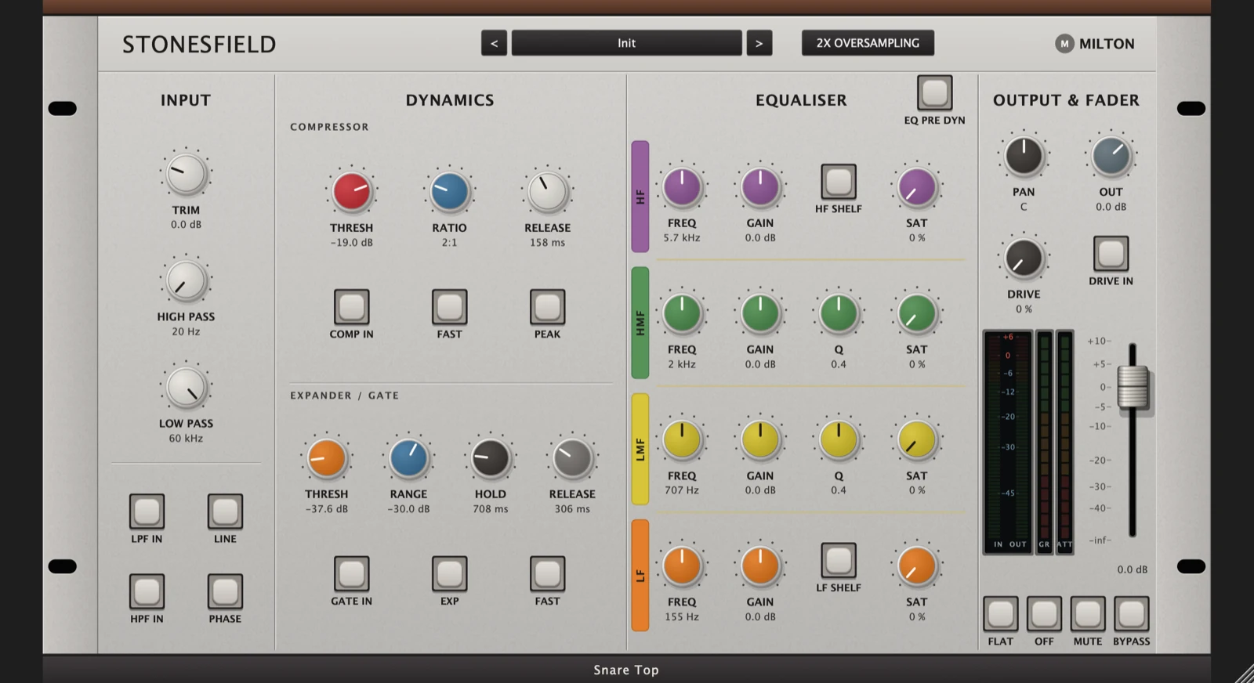Viewport: 1254px width, 683px height.
Task: Enable GATE IN switch
Action: [351, 574]
